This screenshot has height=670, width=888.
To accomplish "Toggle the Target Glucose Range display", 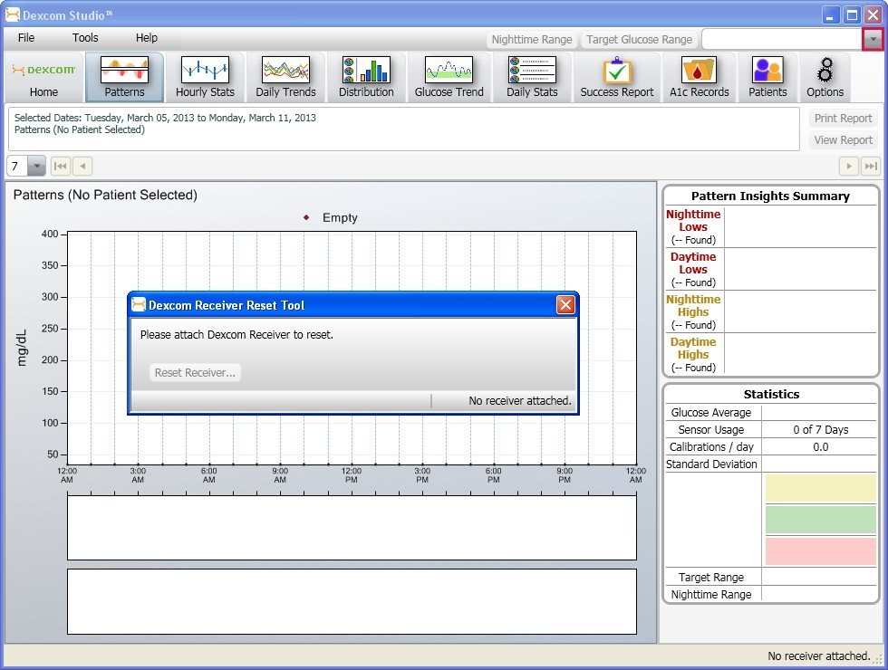I will click(639, 39).
